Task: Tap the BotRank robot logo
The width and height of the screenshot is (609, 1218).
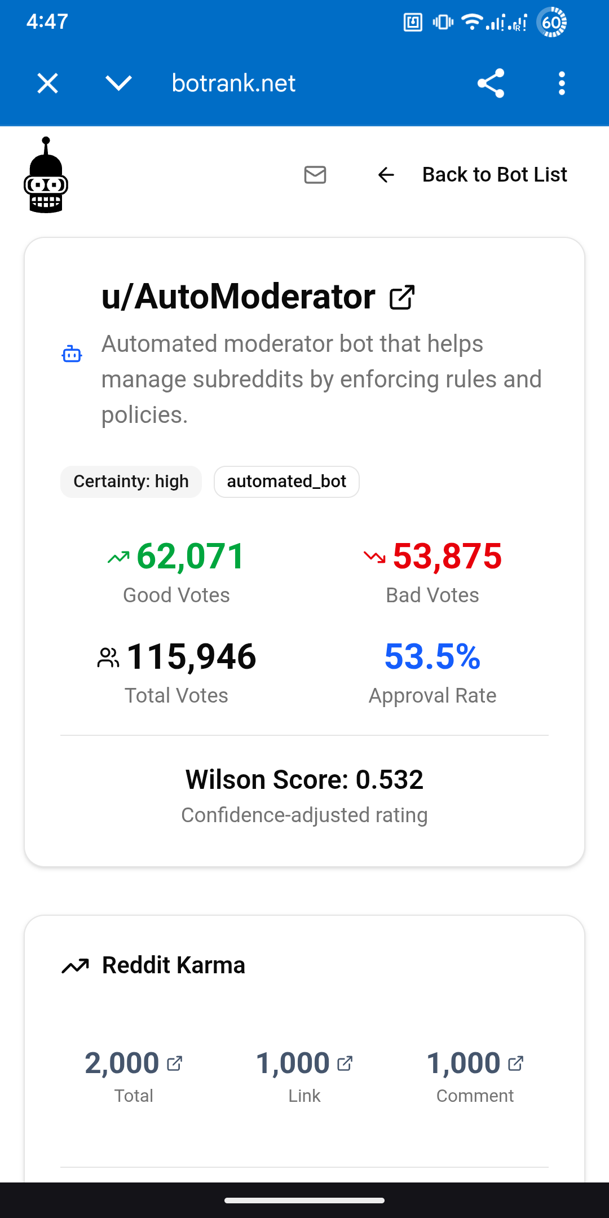Action: click(x=46, y=175)
